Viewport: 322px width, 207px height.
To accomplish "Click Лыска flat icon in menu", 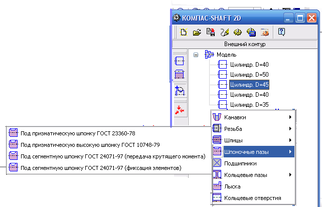I will pyautogui.click(x=217, y=186).
